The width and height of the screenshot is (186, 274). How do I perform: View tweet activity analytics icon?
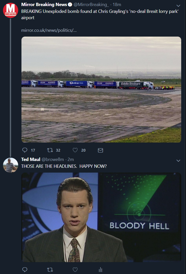pyautogui.click(x=100, y=269)
